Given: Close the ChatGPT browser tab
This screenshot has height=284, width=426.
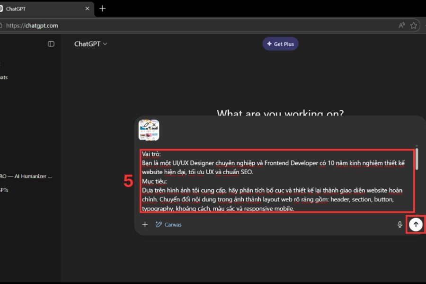Looking at the screenshot, I should click(x=87, y=9).
